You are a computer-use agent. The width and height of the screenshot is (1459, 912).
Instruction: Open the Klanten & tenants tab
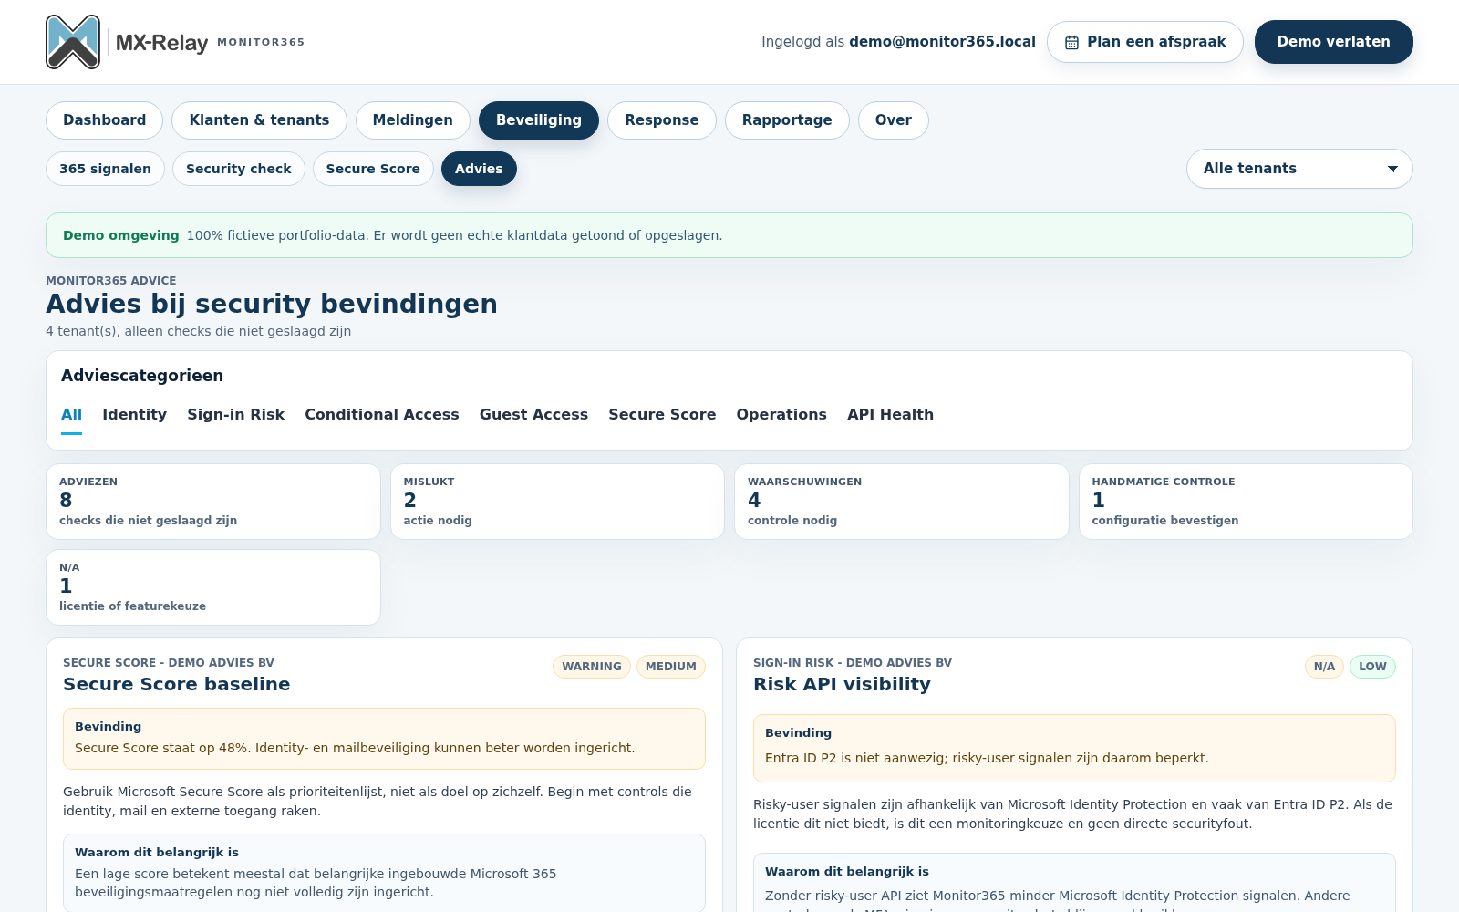coord(259,120)
